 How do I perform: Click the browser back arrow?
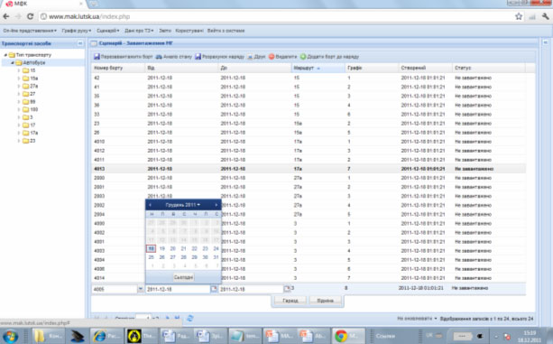(6, 16)
